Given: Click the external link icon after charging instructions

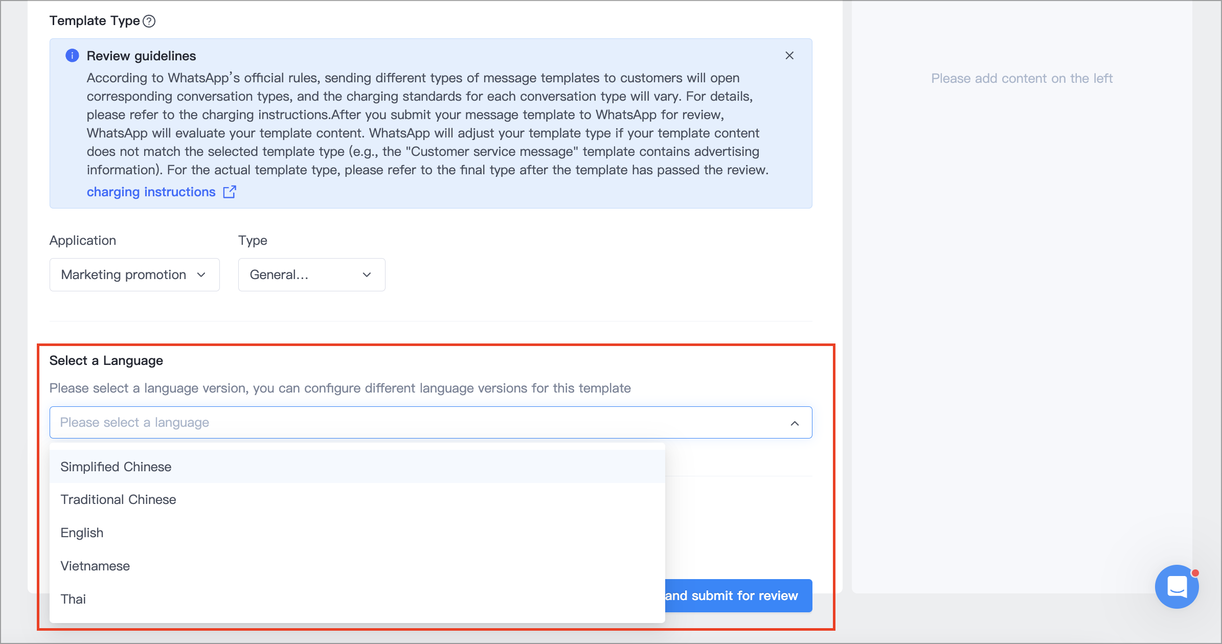Looking at the screenshot, I should (230, 192).
